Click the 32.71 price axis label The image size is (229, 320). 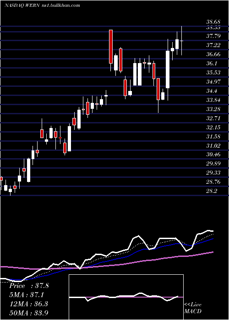tap(213, 118)
